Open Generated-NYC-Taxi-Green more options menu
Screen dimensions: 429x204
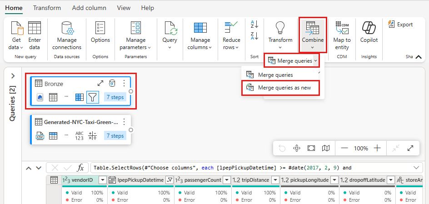[x=124, y=122]
